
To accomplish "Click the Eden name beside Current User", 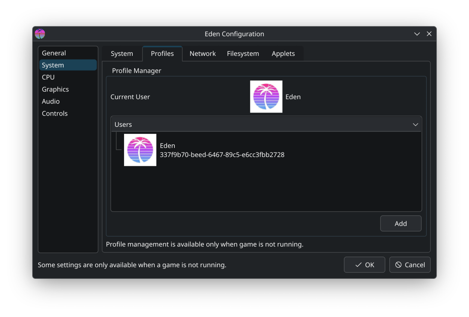I will pos(293,97).
